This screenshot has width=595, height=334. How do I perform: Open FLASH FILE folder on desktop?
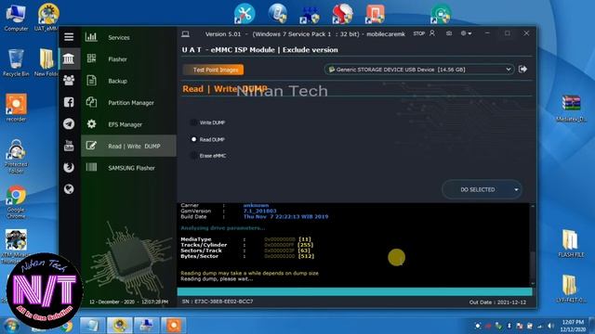pyautogui.click(x=571, y=243)
